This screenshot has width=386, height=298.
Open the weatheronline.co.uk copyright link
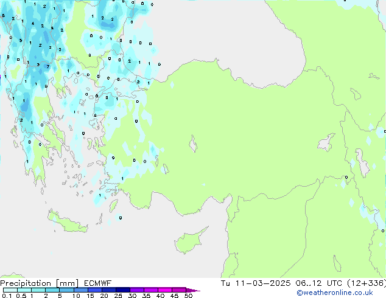tap(335, 293)
